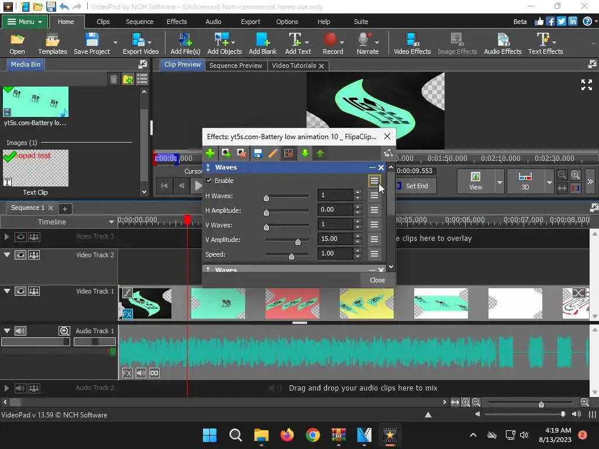Click trash delete icon in Media Bin
Viewport: 599px width, 449px height.
(113, 79)
